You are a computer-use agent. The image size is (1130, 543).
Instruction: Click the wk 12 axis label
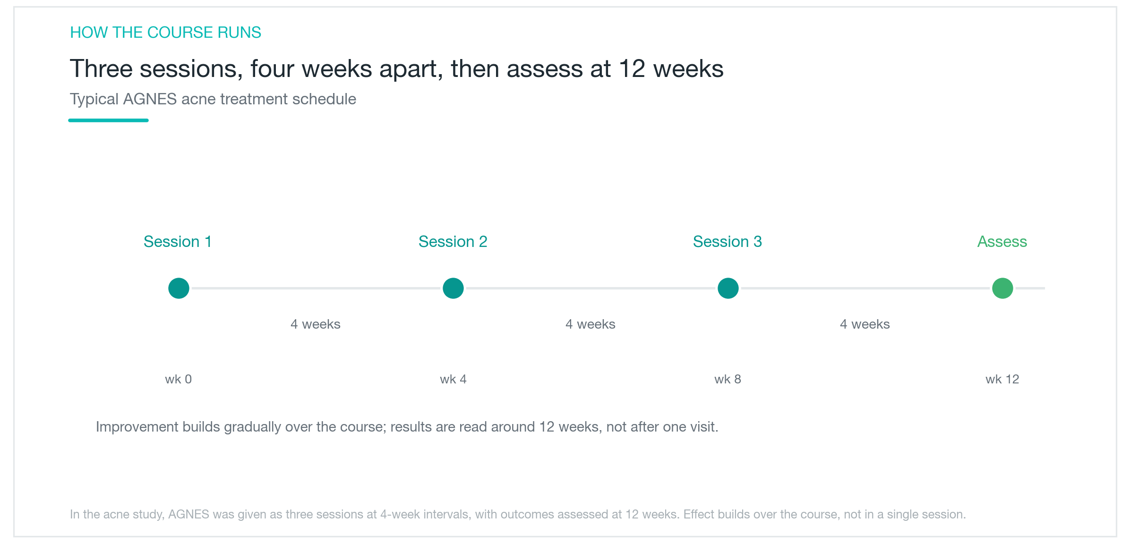(1002, 379)
